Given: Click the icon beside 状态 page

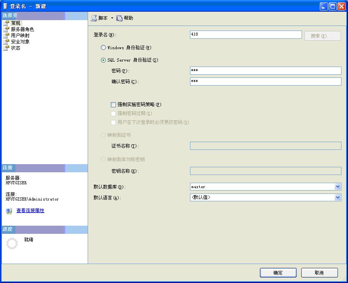Looking at the screenshot, I should click(6, 48).
